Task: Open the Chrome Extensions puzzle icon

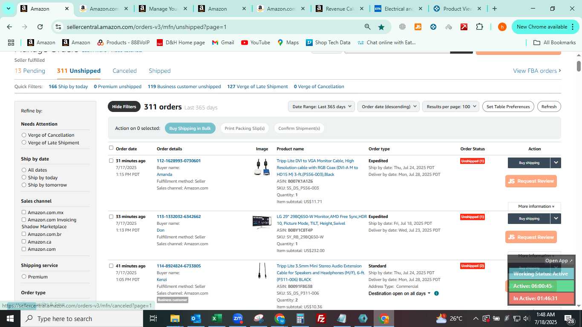Action: pos(479,27)
